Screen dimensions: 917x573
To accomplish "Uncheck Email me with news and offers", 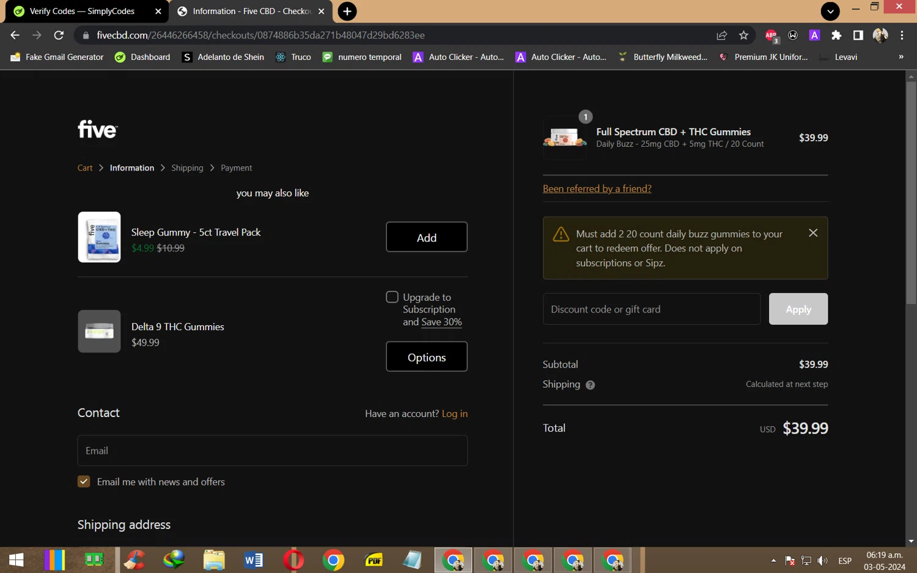I will coord(84,482).
